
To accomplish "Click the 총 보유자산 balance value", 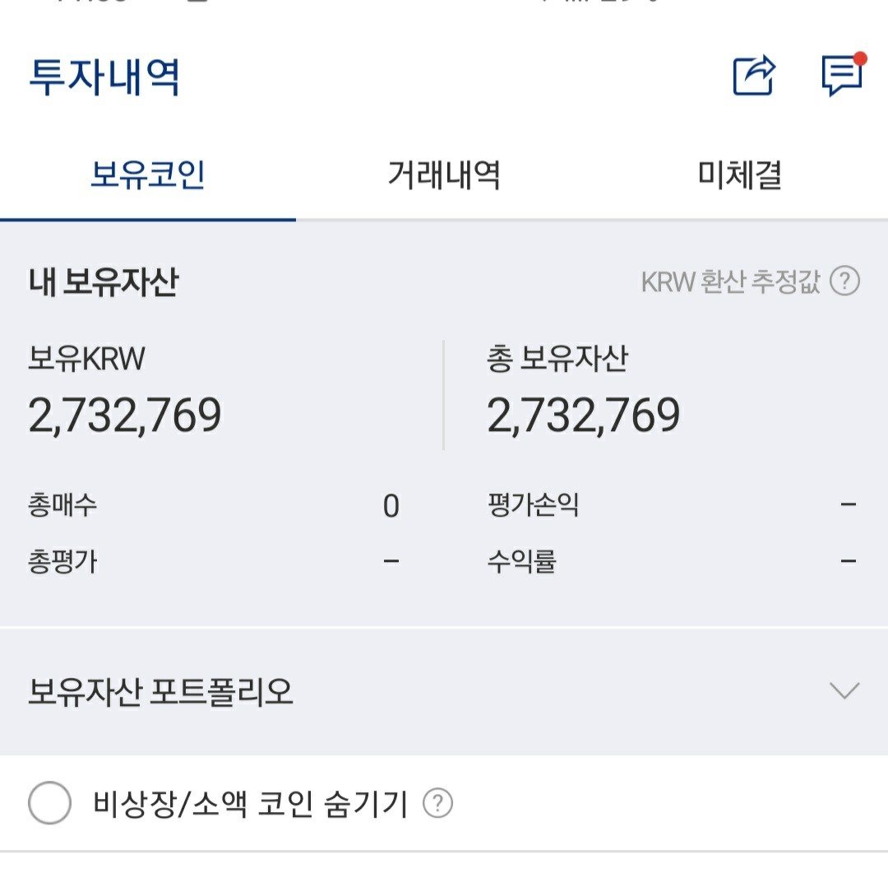I will point(584,414).
